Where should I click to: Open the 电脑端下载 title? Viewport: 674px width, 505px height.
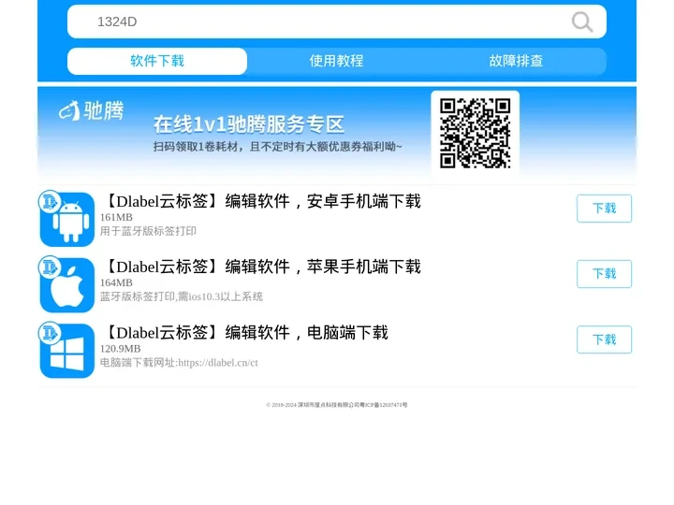246,332
